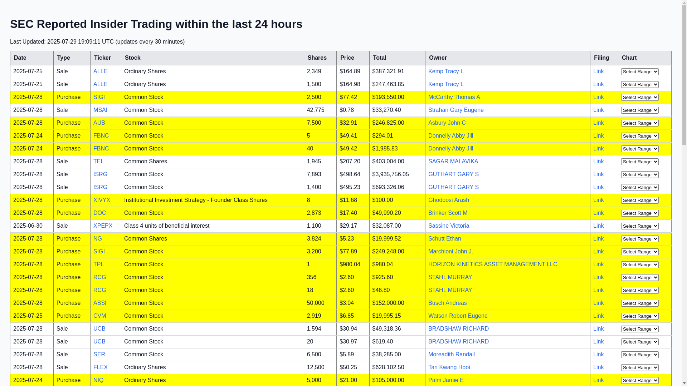The width and height of the screenshot is (687, 386).
Task: Open filing Link for TEL row
Action: pos(598,162)
